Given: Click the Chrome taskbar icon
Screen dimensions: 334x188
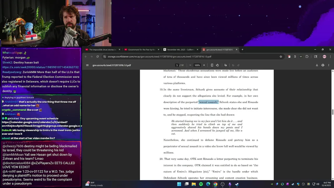Looking at the screenshot, I should pyautogui.click(x=215, y=184).
